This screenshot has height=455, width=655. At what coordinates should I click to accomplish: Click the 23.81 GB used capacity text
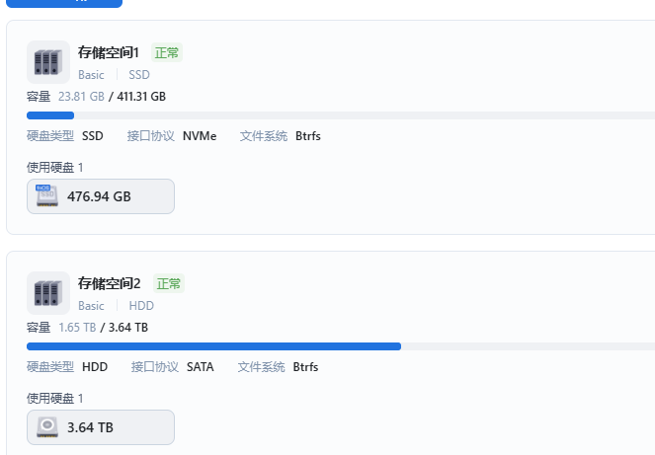[x=81, y=97]
